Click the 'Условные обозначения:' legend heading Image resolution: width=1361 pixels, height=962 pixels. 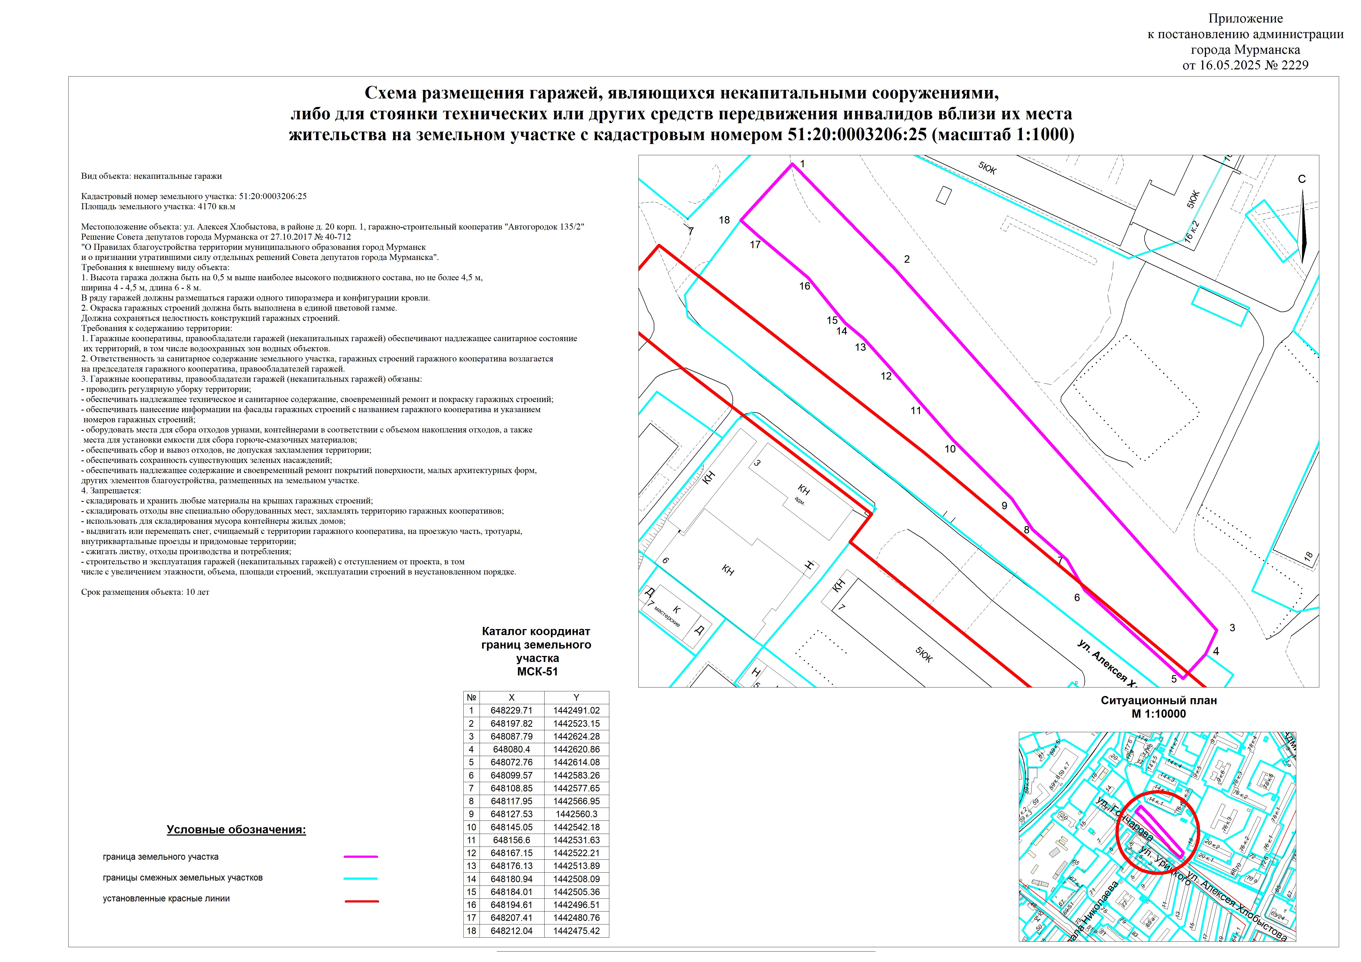[236, 829]
